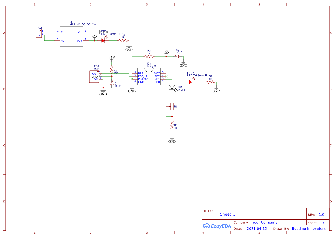Click the REV 1.0 value
Screen dimensions: 335x237
pos(321,214)
